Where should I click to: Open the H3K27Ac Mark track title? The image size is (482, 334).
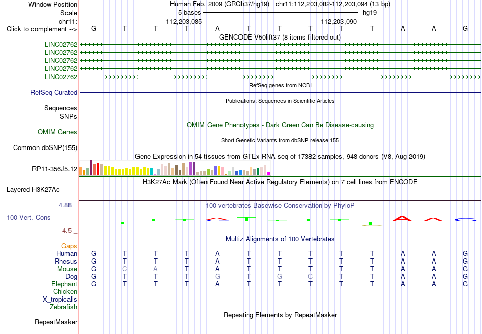pyautogui.click(x=280, y=182)
